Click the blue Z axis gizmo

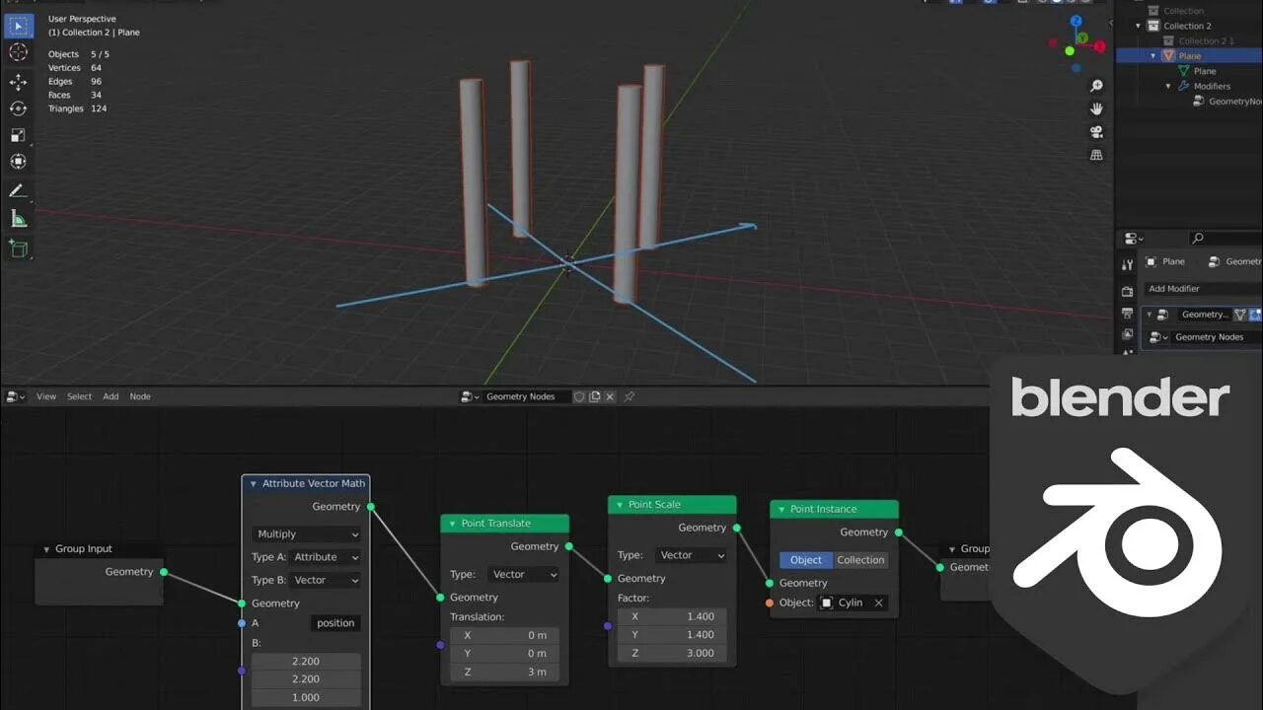click(1077, 22)
